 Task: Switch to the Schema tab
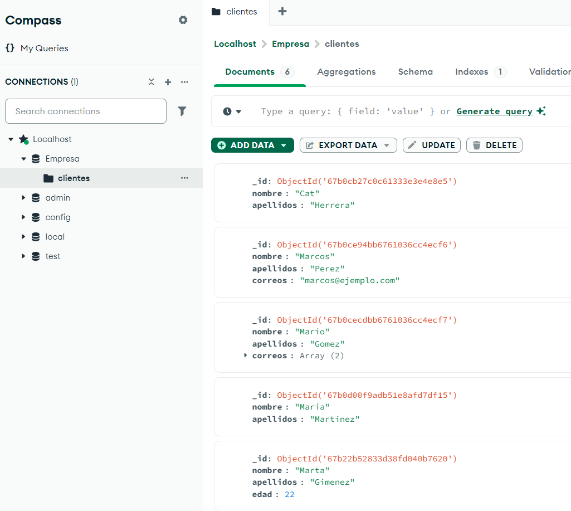point(415,72)
